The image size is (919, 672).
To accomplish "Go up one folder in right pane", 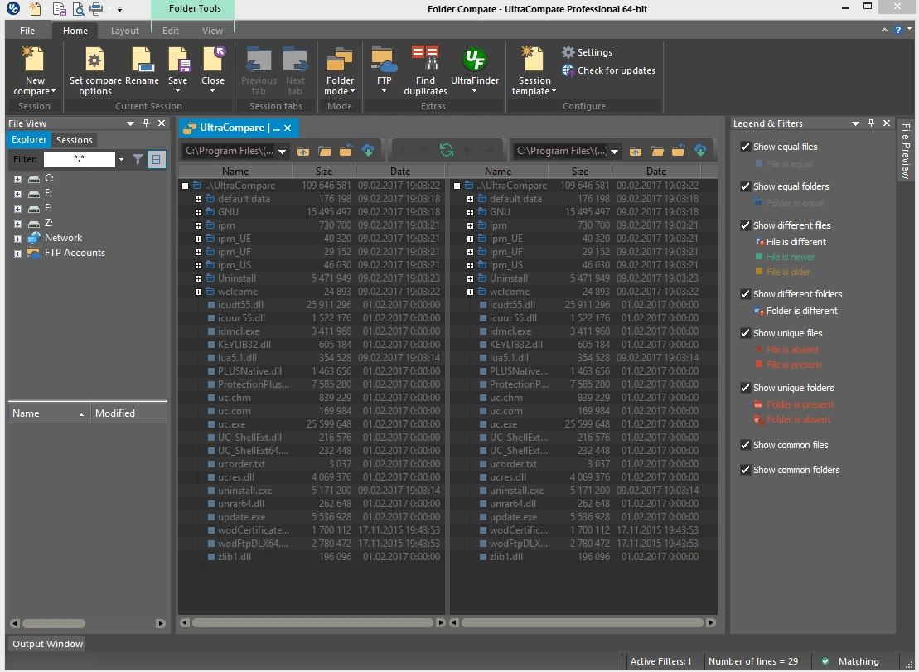I will tap(636, 151).
